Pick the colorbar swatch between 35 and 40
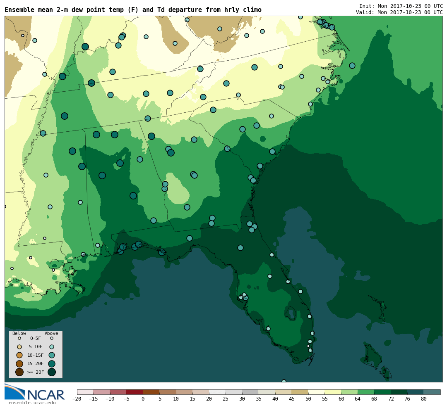The image size is (447, 408). 267,392
